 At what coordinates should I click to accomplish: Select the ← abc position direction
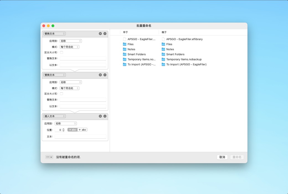coord(83,130)
